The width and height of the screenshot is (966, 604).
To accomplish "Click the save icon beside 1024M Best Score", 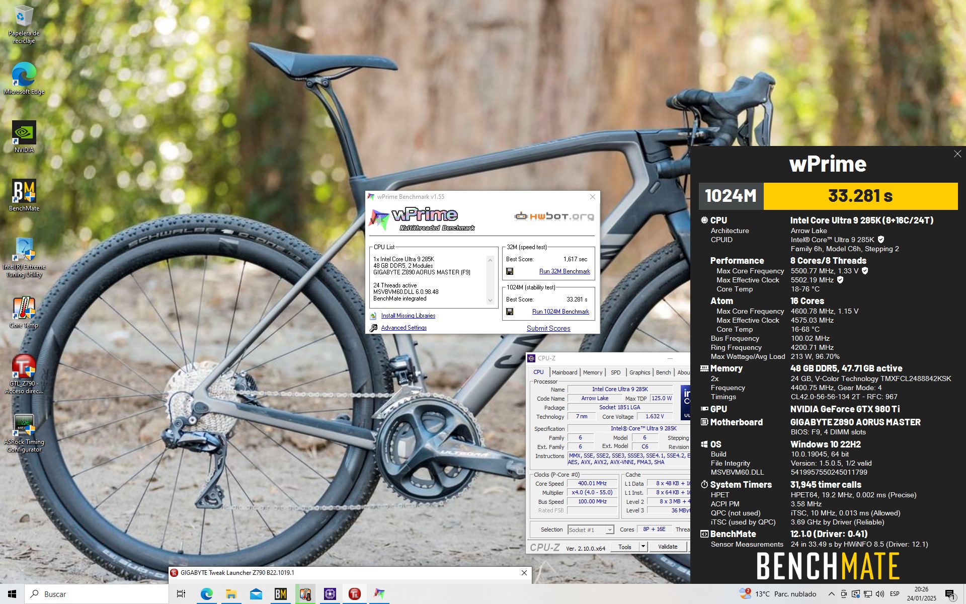I will coord(510,312).
